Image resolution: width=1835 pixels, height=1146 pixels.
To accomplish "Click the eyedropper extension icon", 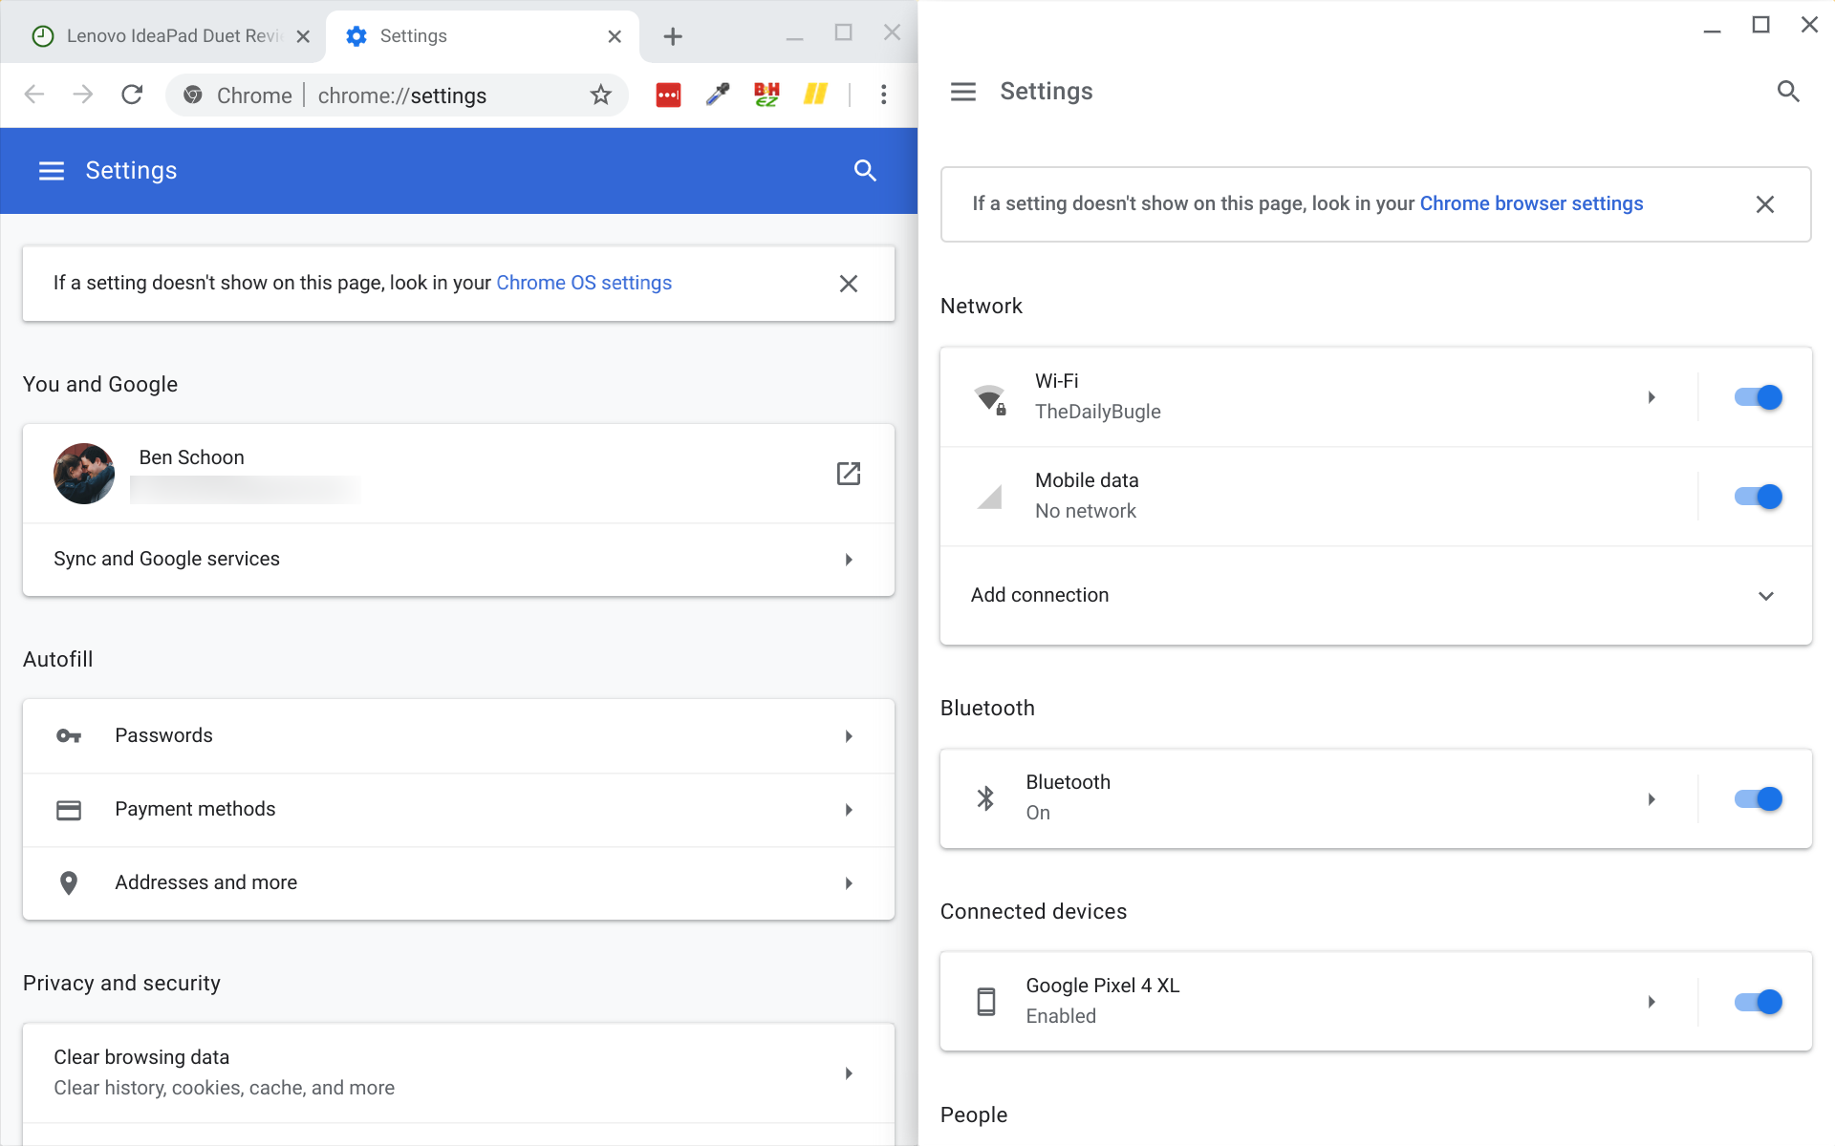I will point(717,95).
